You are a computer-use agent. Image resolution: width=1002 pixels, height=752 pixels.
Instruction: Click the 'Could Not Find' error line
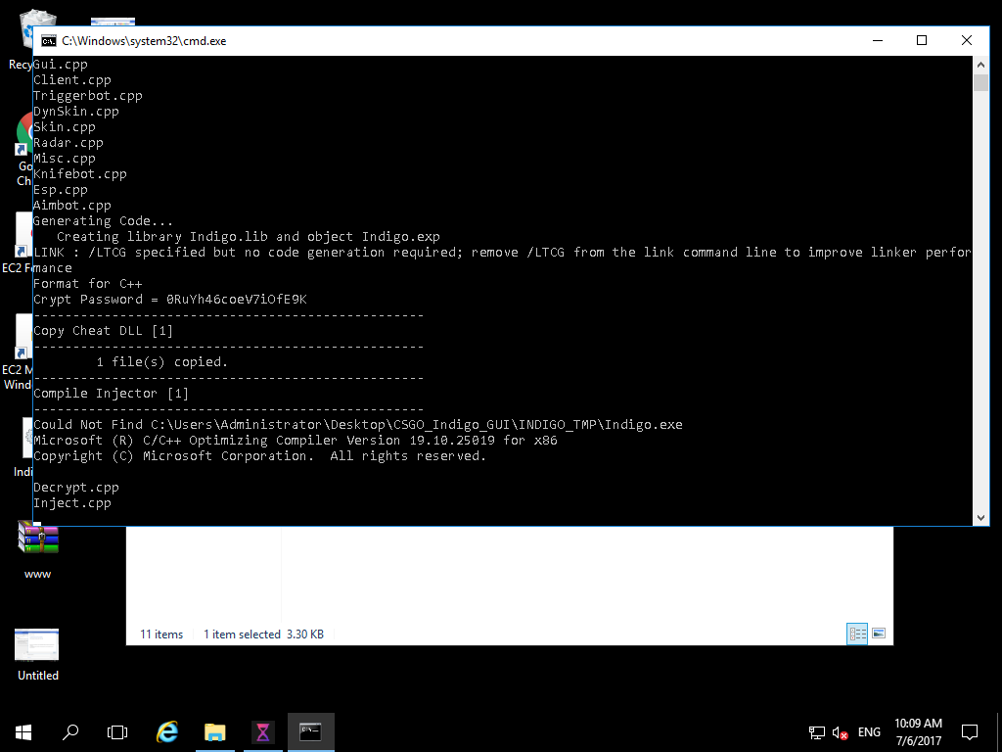[x=358, y=425]
